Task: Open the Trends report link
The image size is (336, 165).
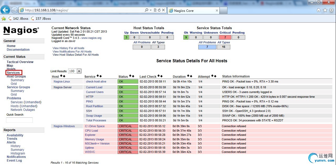Action: click(12, 139)
